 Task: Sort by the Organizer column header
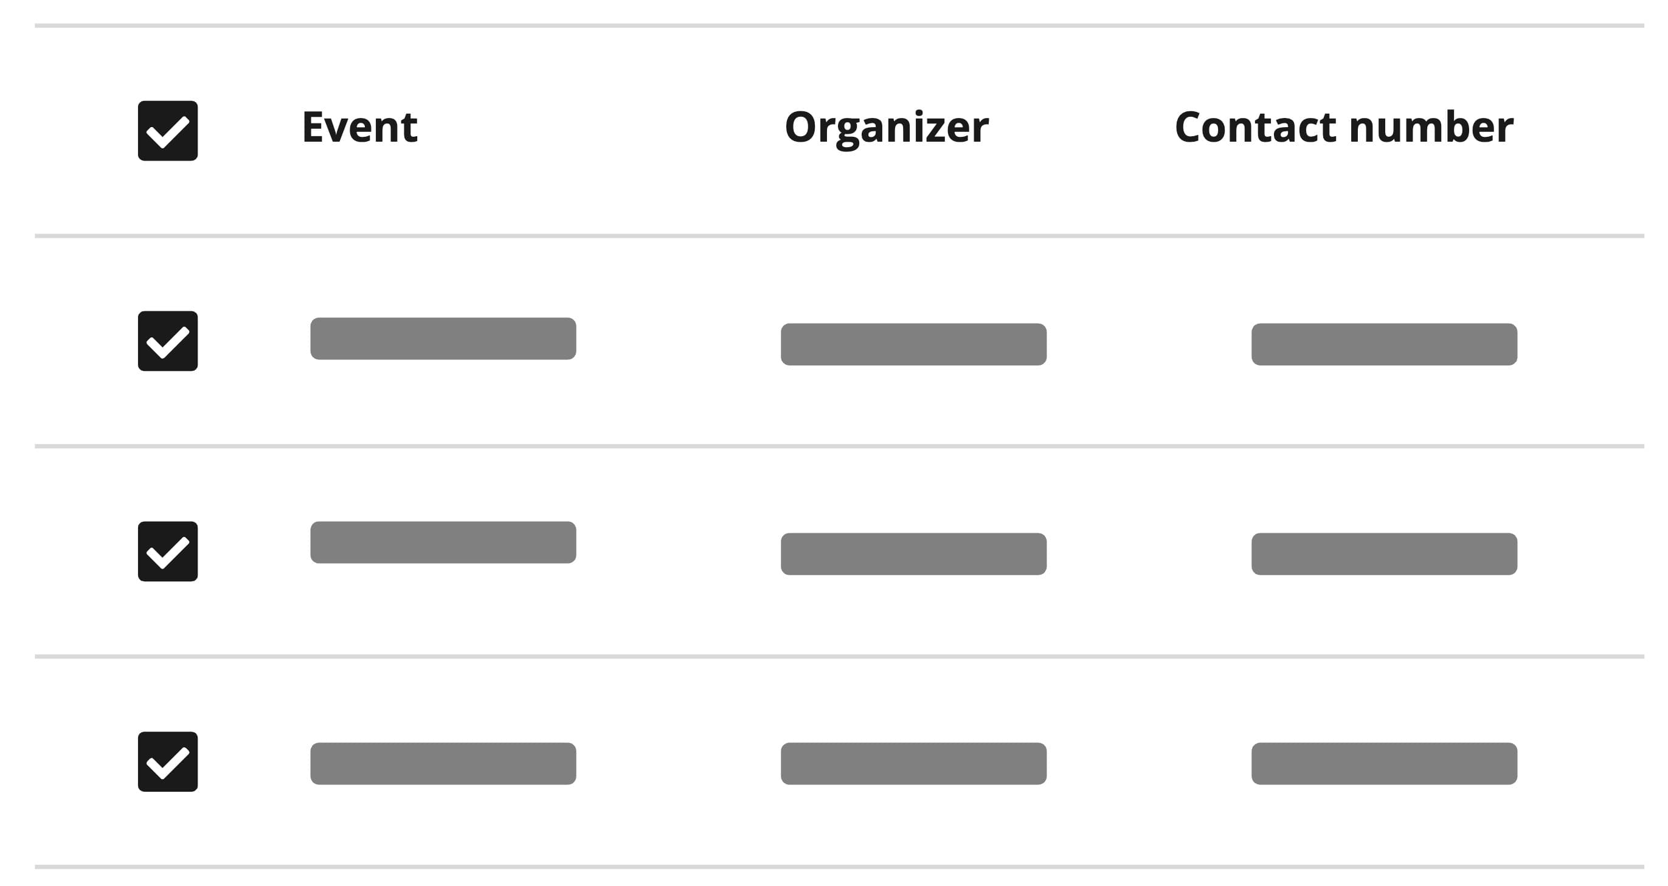(885, 128)
